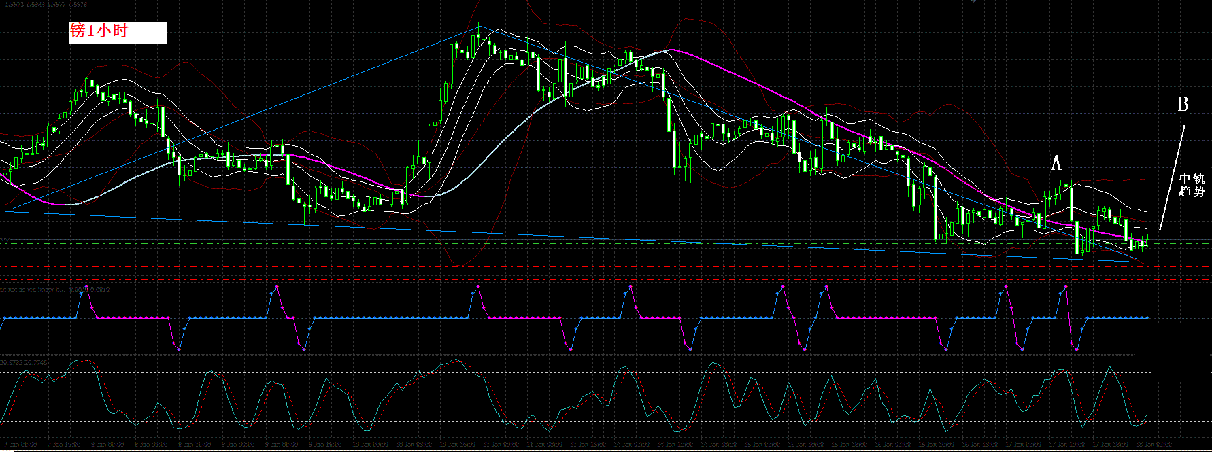Select the short white trendline below the B label

(x=1172, y=177)
